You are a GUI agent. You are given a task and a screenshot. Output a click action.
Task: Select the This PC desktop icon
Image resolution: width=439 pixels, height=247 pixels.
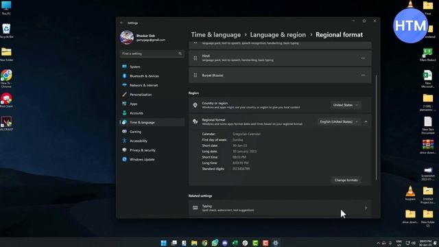tap(6, 8)
